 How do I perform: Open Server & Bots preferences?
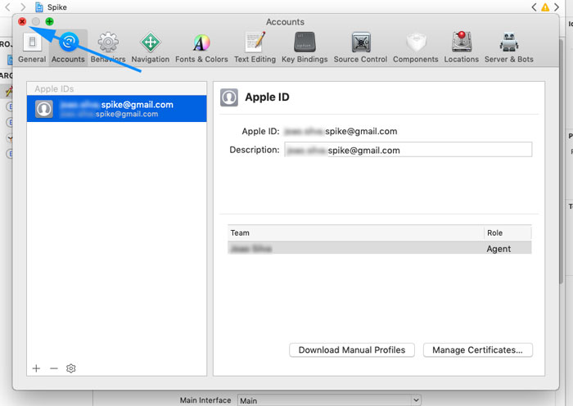coord(508,47)
